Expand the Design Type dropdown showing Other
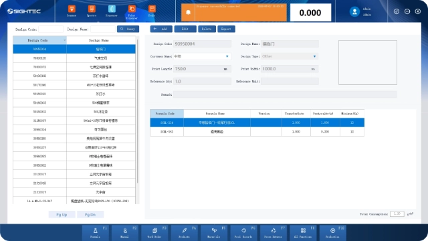 point(314,56)
